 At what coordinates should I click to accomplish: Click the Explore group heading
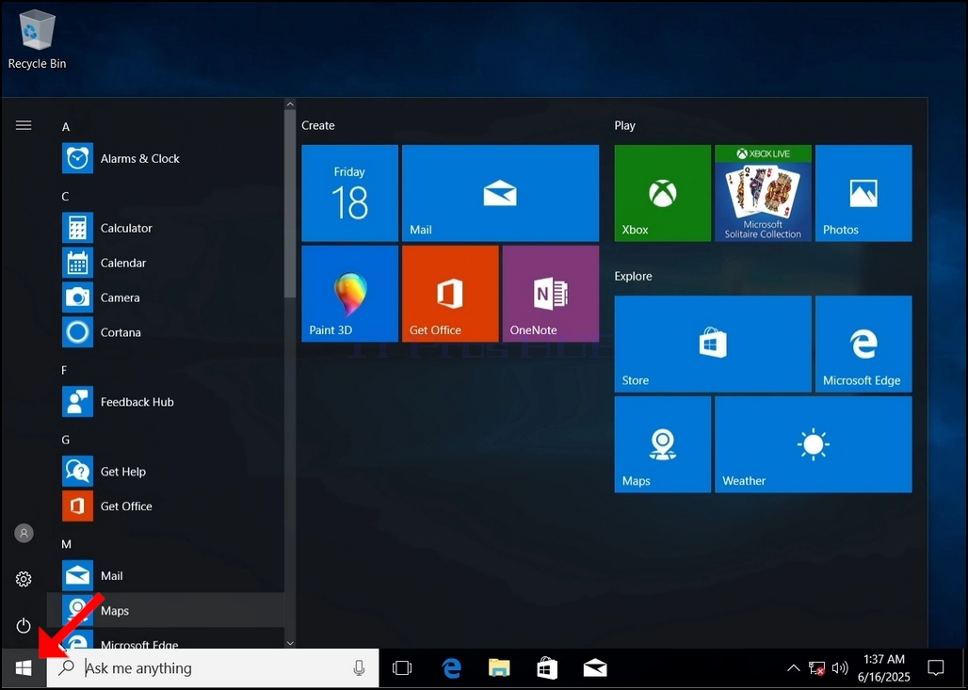(633, 276)
